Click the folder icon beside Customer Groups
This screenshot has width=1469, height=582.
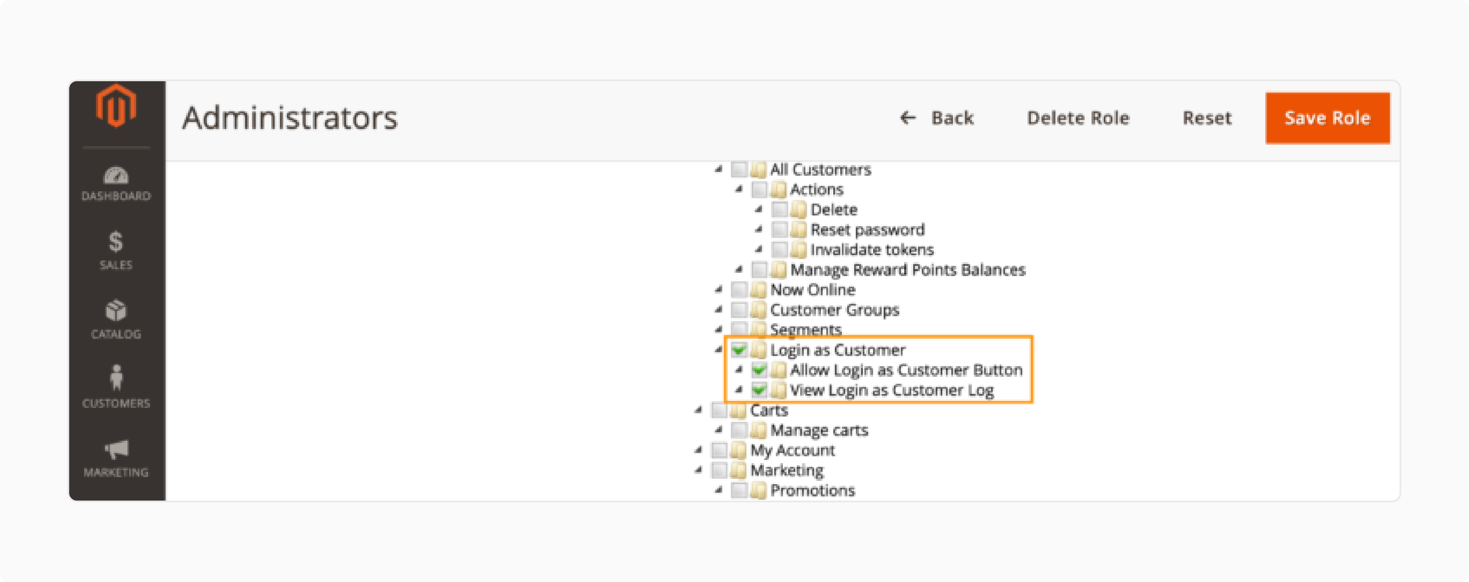[758, 310]
